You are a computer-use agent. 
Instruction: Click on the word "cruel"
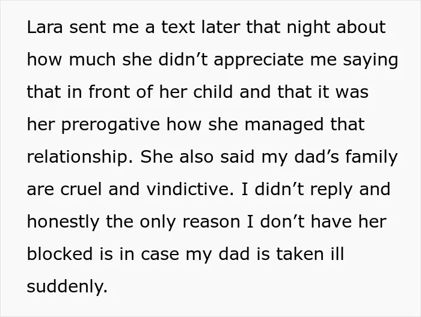click(x=81, y=189)
